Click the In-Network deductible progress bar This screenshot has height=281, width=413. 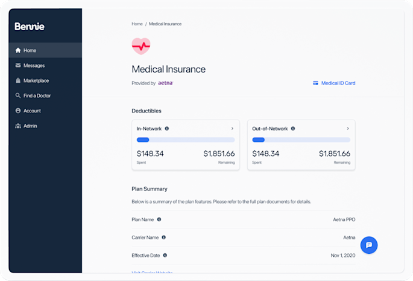point(186,140)
